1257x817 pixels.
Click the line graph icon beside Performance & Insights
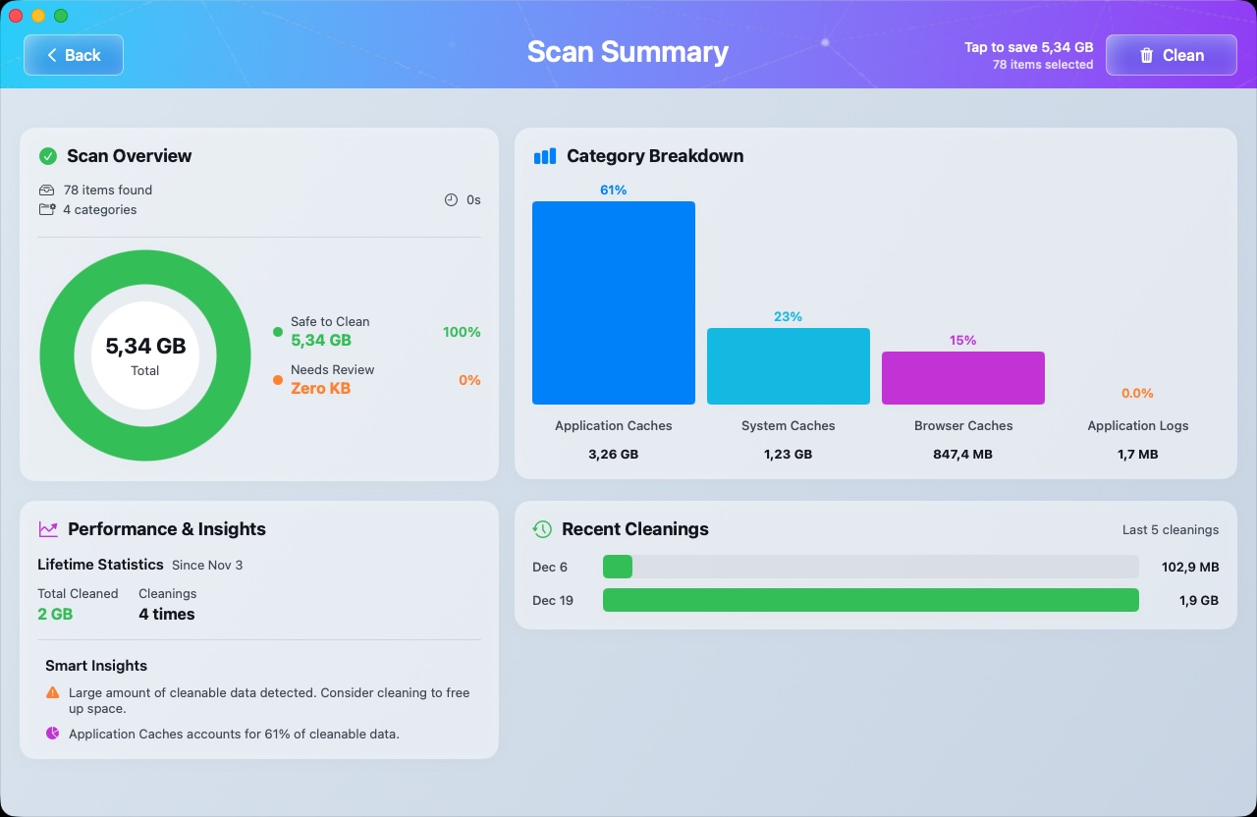pyautogui.click(x=48, y=529)
